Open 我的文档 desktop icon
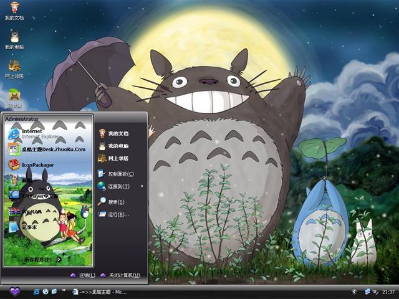The width and height of the screenshot is (399, 299). click(x=14, y=11)
